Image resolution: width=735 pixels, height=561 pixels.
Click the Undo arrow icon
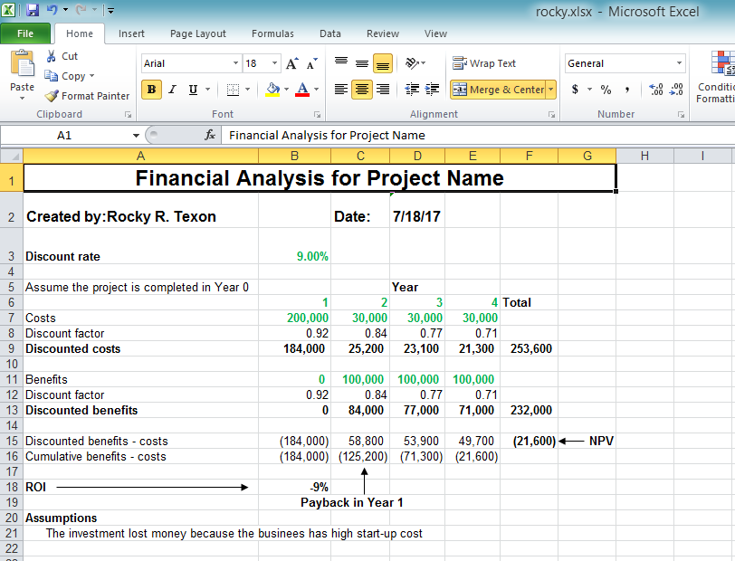(52, 10)
